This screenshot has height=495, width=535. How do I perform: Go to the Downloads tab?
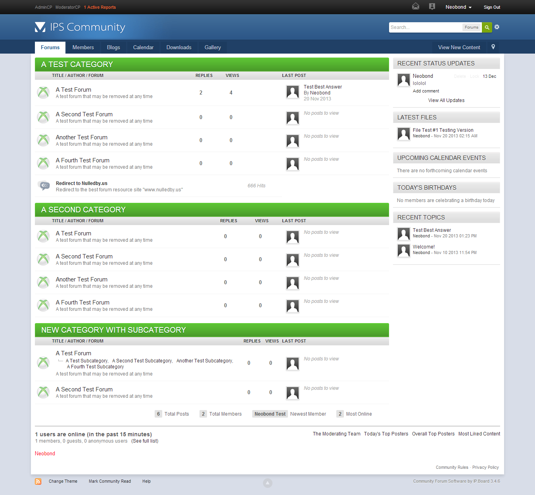(x=179, y=47)
